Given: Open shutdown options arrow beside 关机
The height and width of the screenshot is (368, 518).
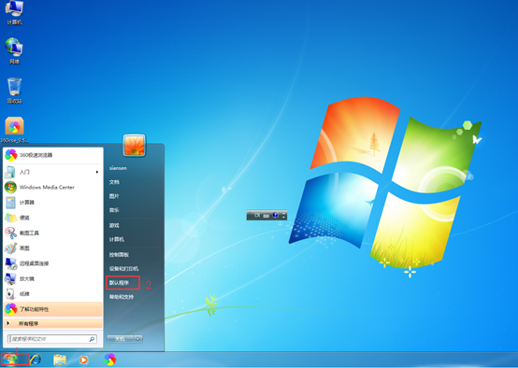Looking at the screenshot, I should pyautogui.click(x=138, y=339).
